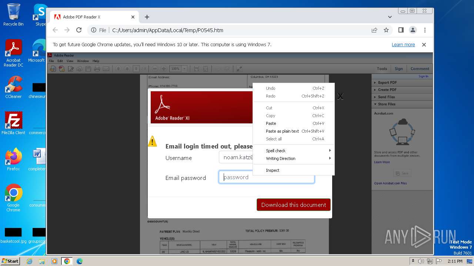Open the media player taskbar icon

54,261
